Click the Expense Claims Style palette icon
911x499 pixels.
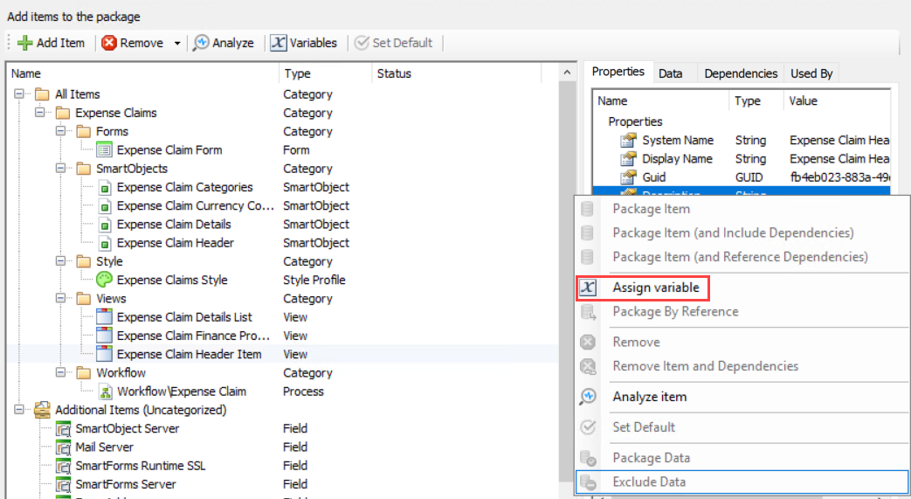click(x=104, y=280)
